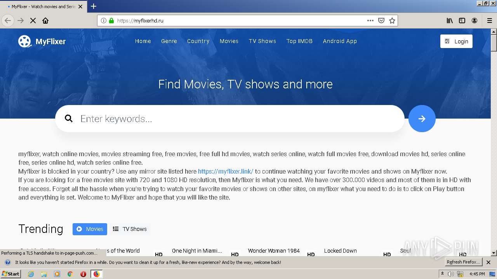The width and height of the screenshot is (497, 279).
Task: Stop page loading with X button
Action: 33,21
